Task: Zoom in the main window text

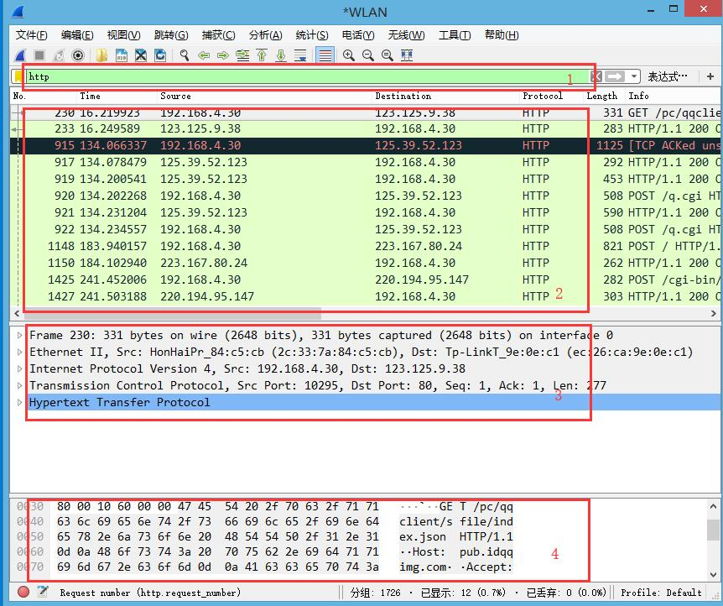Action: click(x=349, y=56)
